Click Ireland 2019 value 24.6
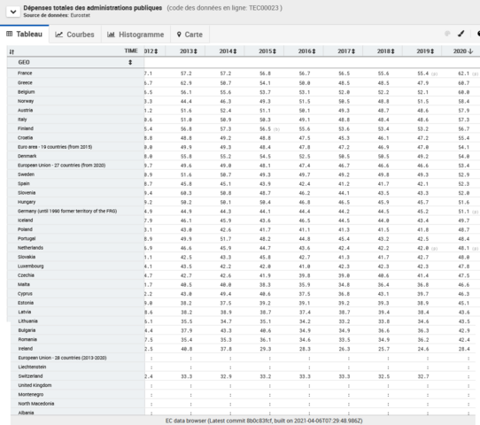This screenshot has height=425, width=480. click(x=423, y=349)
